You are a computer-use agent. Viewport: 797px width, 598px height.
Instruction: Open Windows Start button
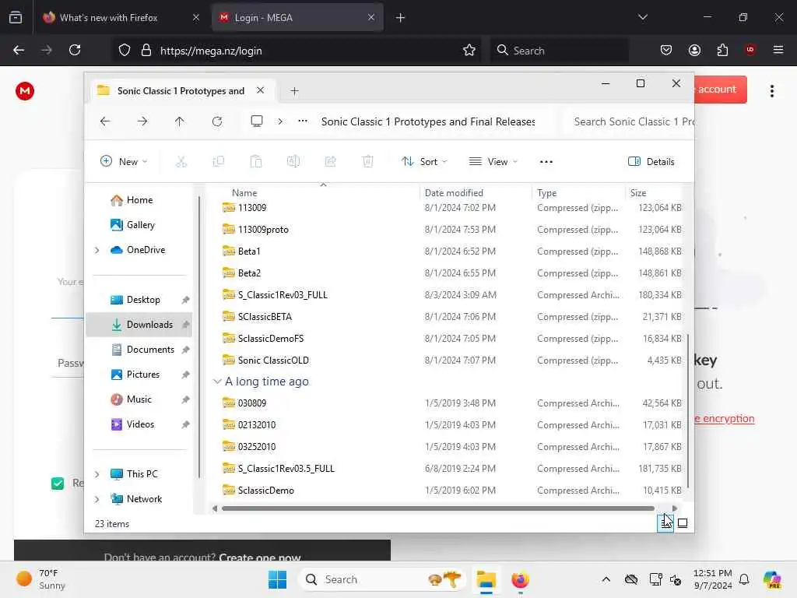point(277,579)
